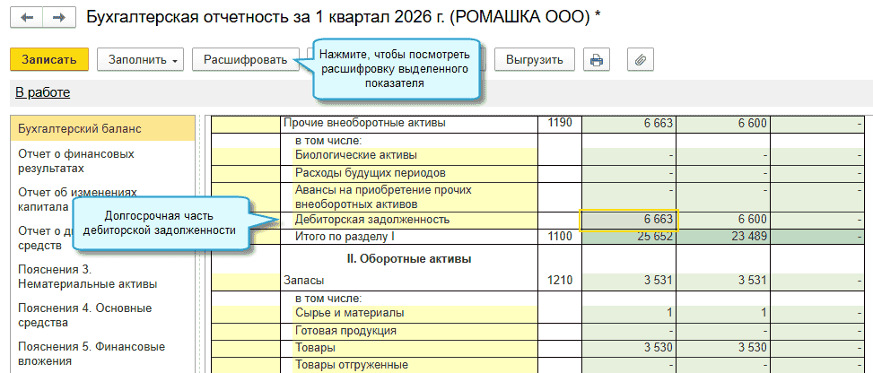Viewport: 873px width, 373px height.
Task: Click the Итого по разделу I value 25 652
Action: 628,237
